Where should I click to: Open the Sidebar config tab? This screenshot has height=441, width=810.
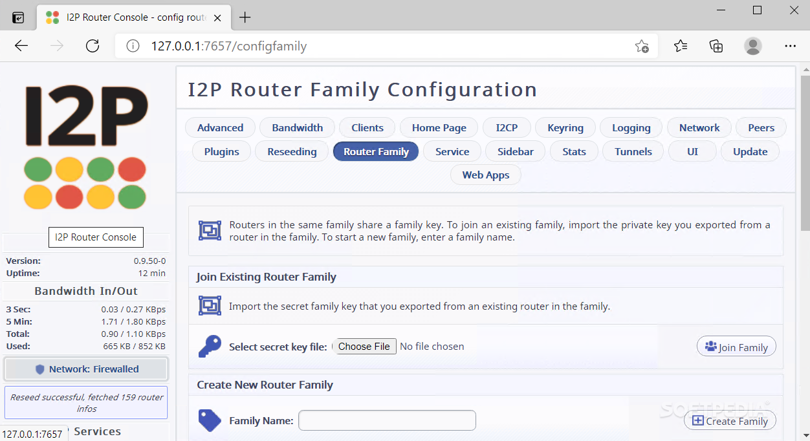[x=516, y=152]
